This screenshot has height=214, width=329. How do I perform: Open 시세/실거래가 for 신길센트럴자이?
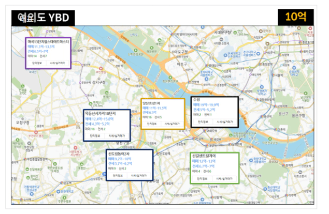[x=224, y=179]
